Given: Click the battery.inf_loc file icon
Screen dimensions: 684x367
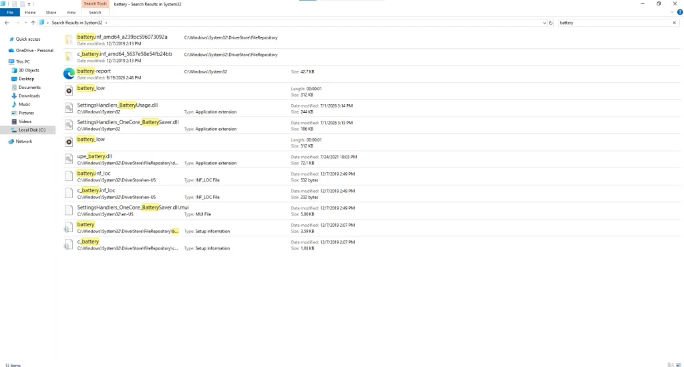Looking at the screenshot, I should click(69, 176).
